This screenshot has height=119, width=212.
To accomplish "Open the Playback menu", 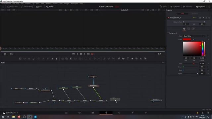I will [x=48, y=4].
